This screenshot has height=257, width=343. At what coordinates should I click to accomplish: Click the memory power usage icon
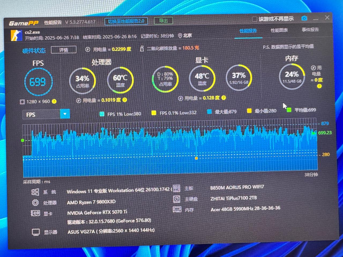[313, 68]
